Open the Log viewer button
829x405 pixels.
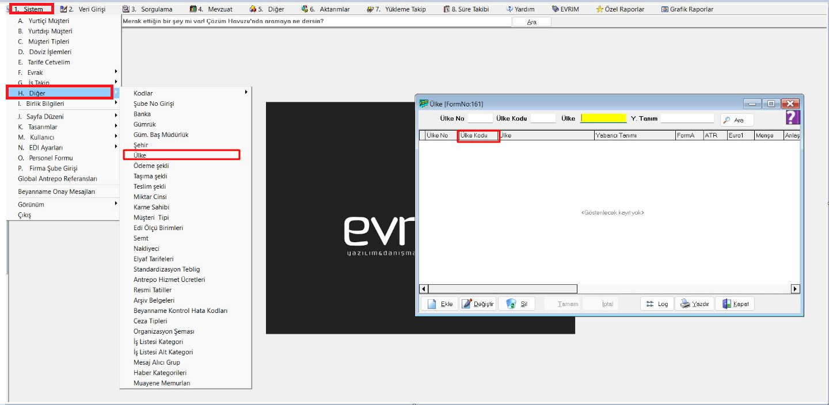coord(657,304)
